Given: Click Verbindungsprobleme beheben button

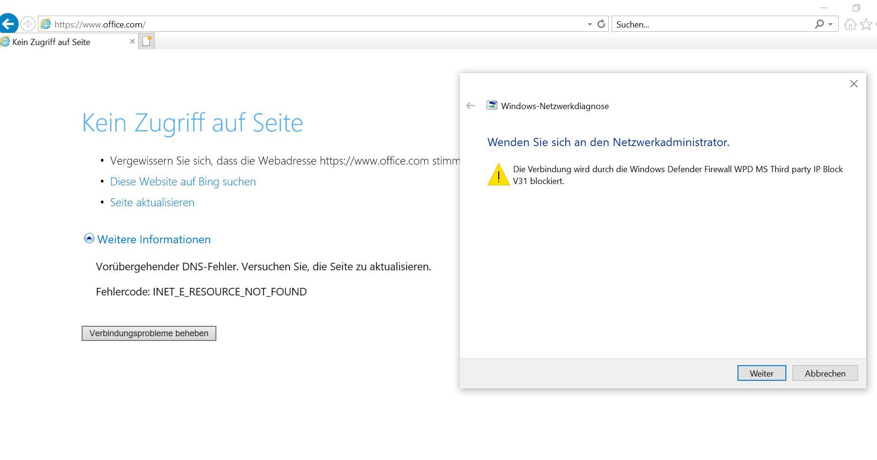Looking at the screenshot, I should coord(149,333).
